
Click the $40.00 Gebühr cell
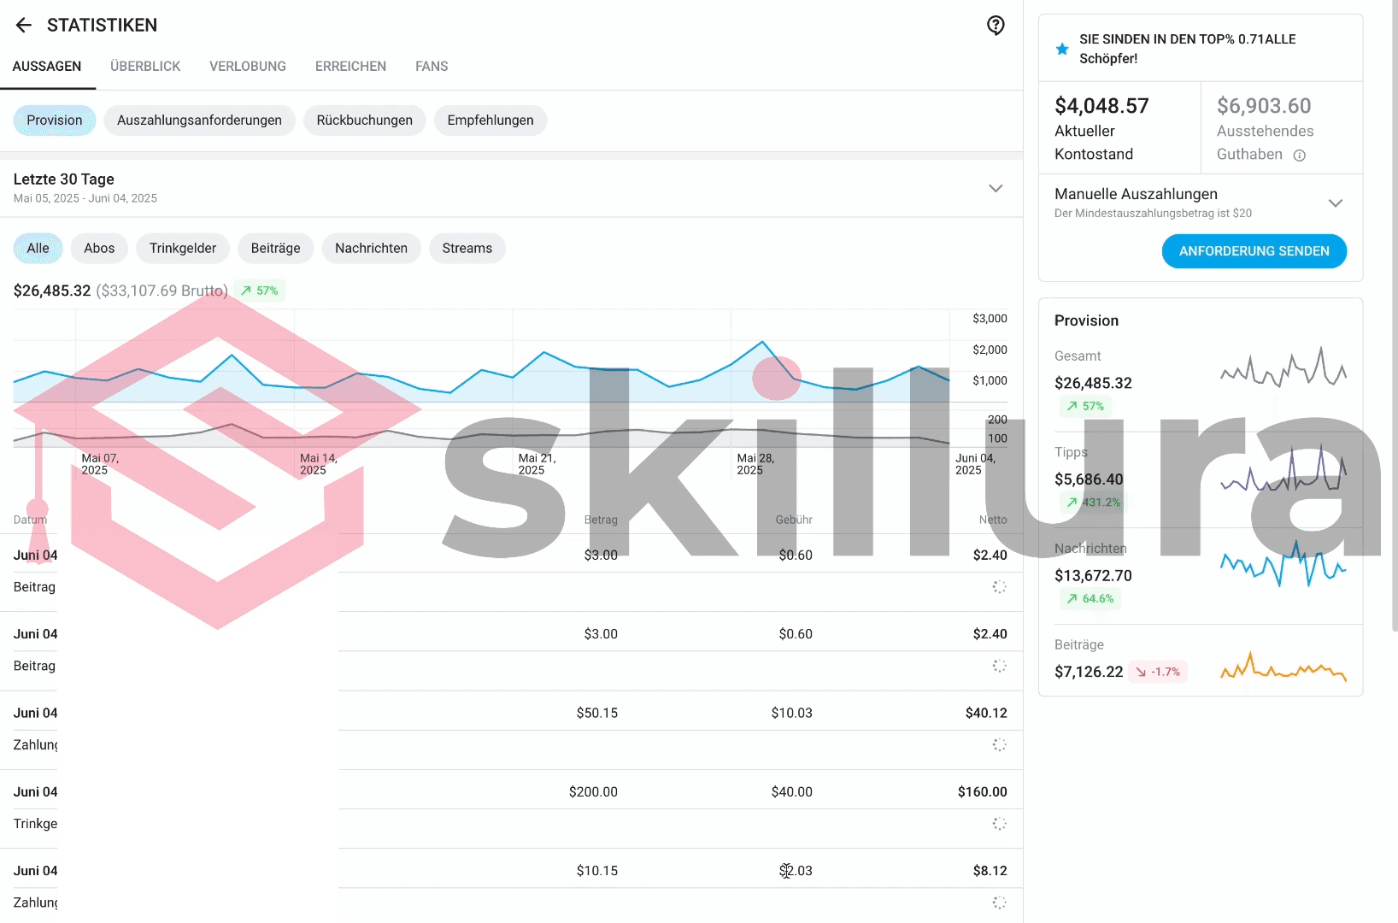(791, 792)
